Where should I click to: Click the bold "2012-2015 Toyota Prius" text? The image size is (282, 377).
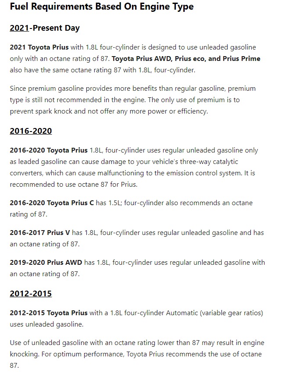tap(48, 313)
